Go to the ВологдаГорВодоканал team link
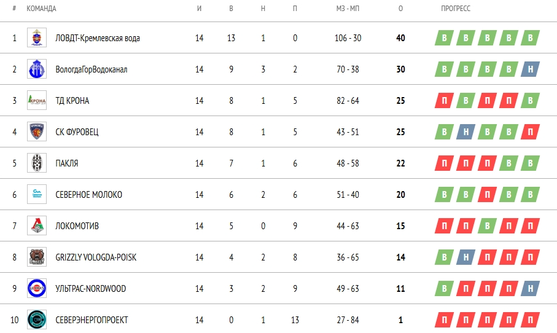Viewport: 557px width, 333px height. (91, 69)
